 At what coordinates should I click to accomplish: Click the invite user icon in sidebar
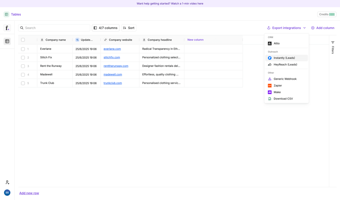pos(7,182)
